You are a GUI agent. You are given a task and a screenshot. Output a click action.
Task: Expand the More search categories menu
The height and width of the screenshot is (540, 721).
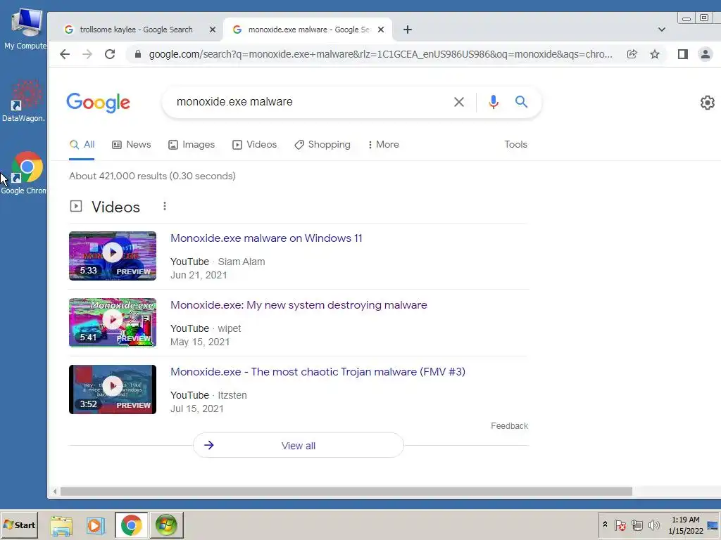coord(384,145)
